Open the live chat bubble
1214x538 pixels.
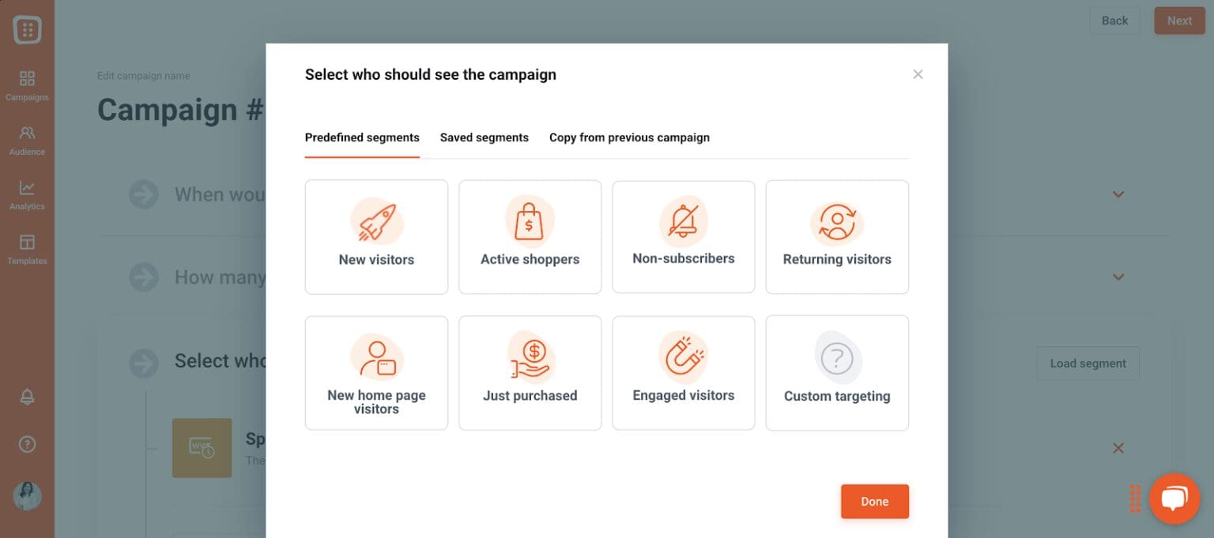1174,498
